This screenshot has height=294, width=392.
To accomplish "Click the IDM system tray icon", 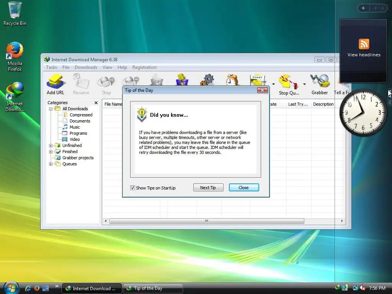I will pos(338,287).
